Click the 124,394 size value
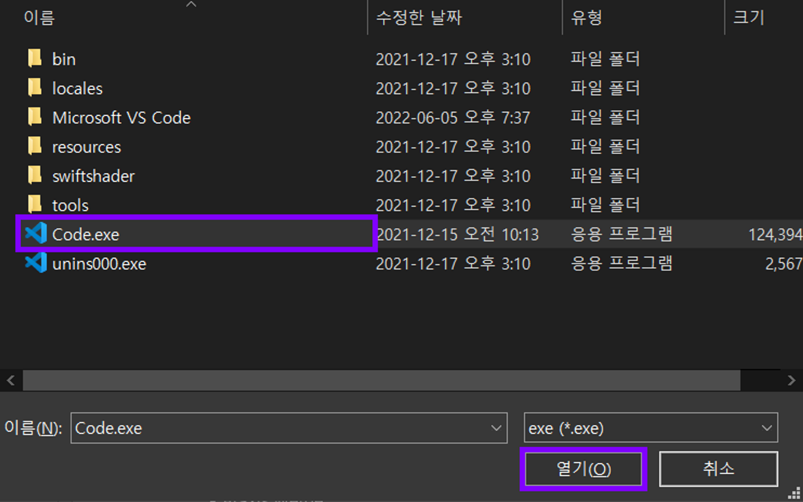Viewport: 803px width, 502px height. coord(775,234)
